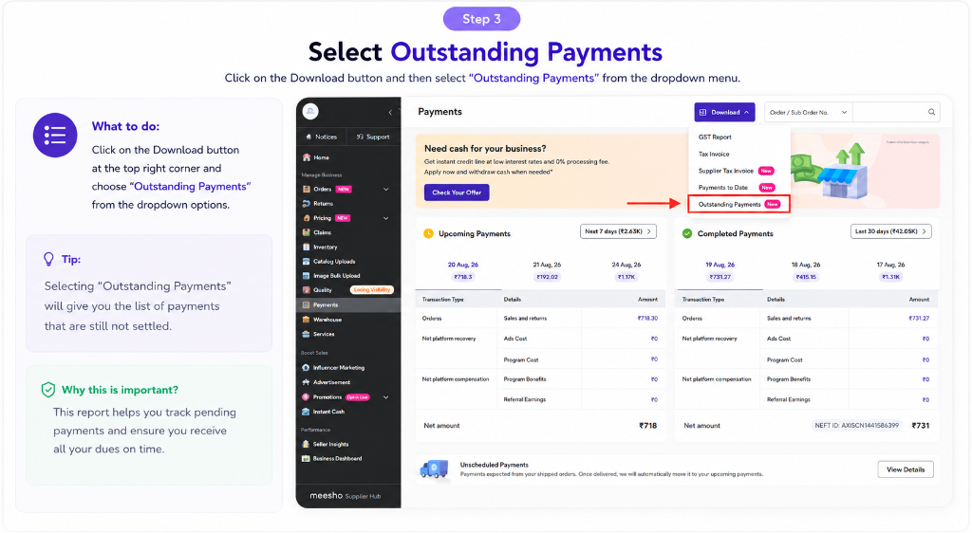Expand the Pricing submenu chevron
The height and width of the screenshot is (533, 972).
pyautogui.click(x=386, y=218)
